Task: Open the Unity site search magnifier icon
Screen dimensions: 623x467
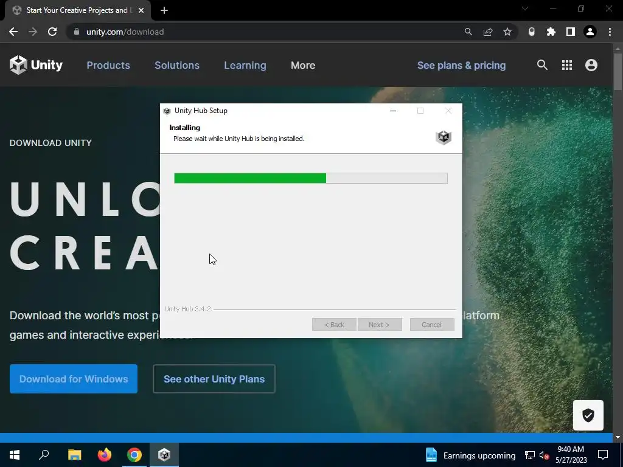Action: (x=542, y=64)
